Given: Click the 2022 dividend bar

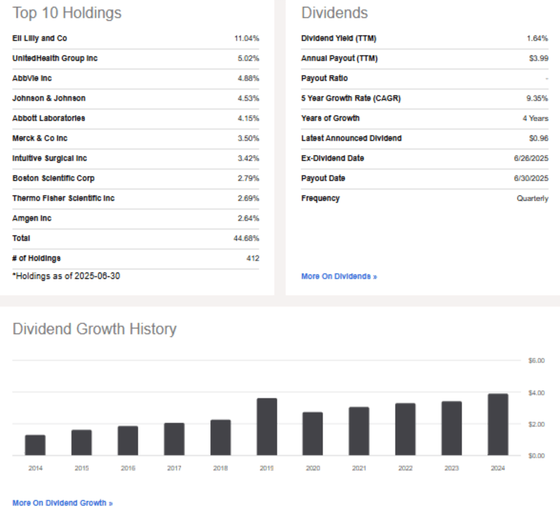Looking at the screenshot, I should [x=405, y=429].
